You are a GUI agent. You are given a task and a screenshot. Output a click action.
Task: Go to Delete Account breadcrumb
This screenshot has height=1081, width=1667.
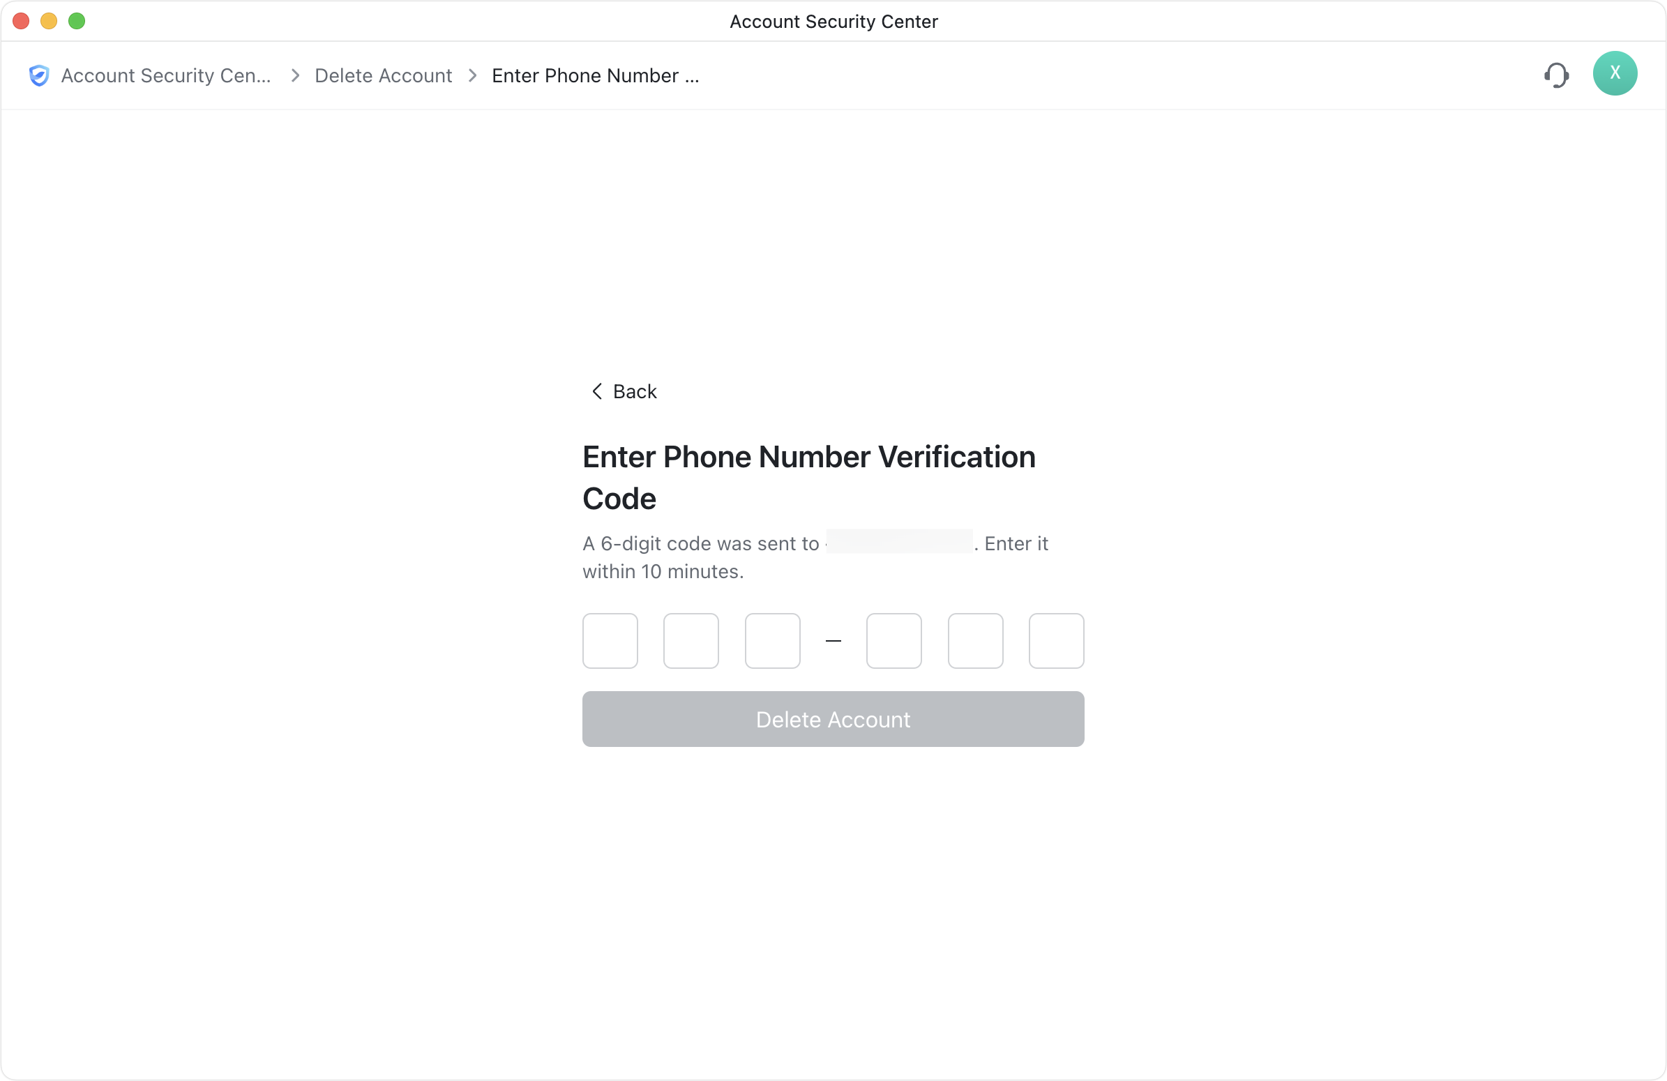[x=383, y=75]
